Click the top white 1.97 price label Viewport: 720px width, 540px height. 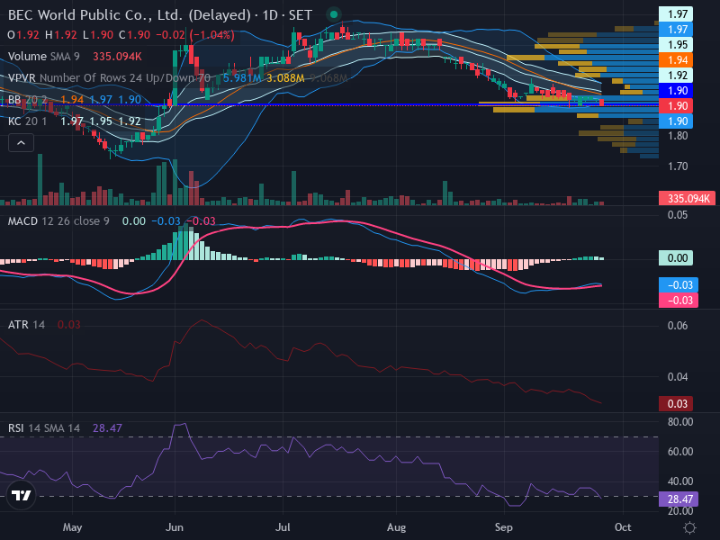(x=678, y=13)
